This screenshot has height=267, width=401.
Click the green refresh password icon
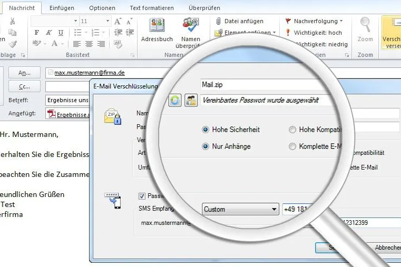coord(175,100)
